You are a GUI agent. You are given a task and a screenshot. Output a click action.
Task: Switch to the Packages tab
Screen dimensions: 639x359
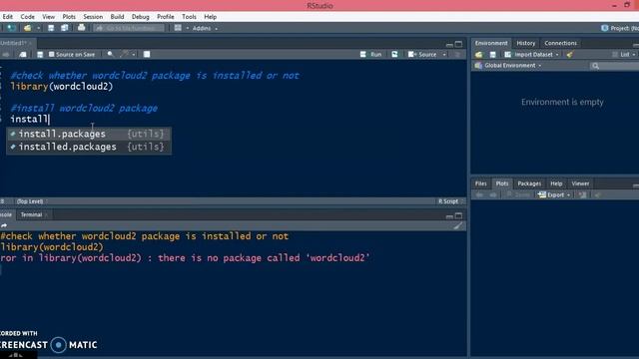coord(529,183)
